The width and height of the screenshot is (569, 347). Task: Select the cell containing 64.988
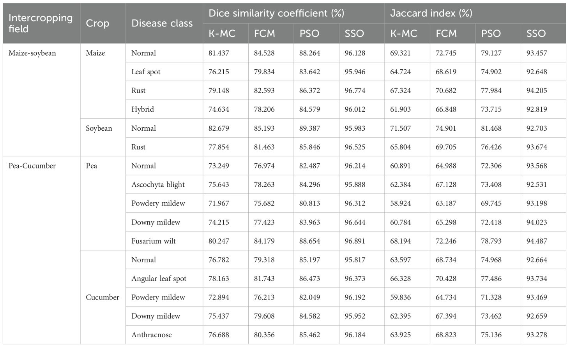446,166
